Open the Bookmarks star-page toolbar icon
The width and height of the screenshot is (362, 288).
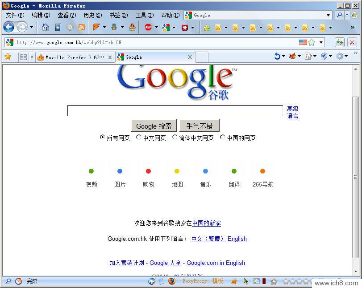(58, 28)
